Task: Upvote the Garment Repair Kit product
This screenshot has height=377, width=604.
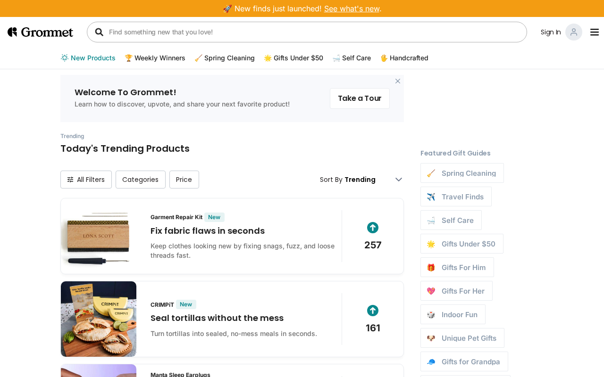Action: click(372, 228)
